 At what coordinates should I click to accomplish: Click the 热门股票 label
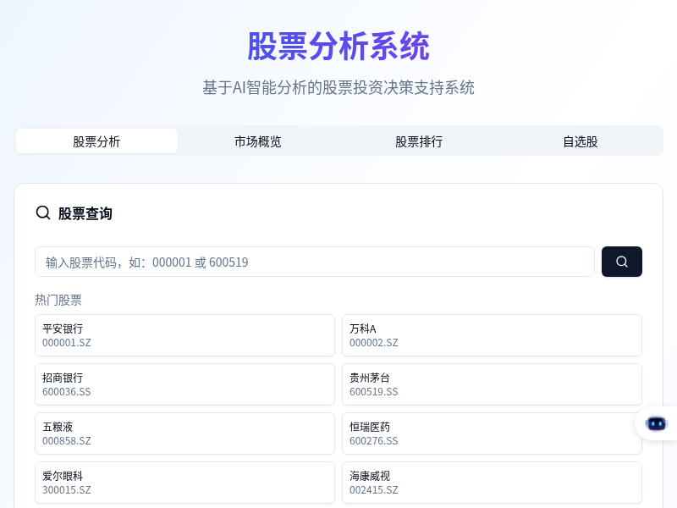[58, 300]
